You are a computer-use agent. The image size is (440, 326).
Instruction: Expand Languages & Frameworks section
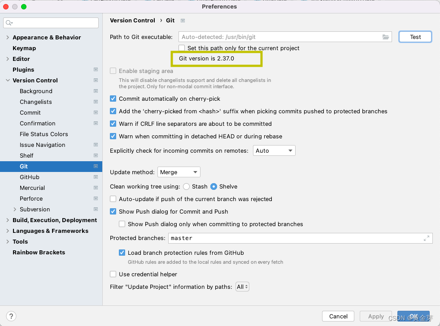(x=8, y=231)
